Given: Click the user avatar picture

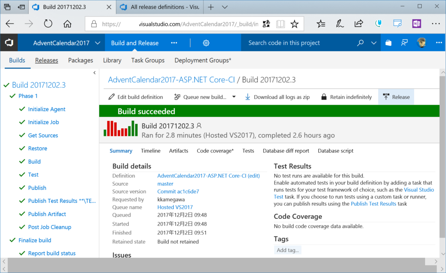Looking at the screenshot, I should (422, 43).
